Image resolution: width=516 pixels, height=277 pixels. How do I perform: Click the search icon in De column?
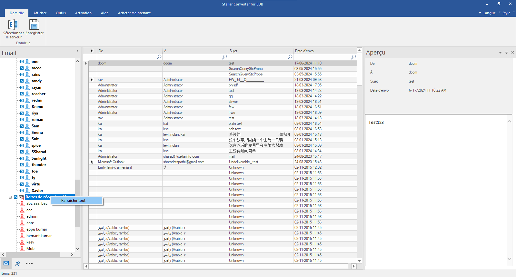(x=159, y=57)
